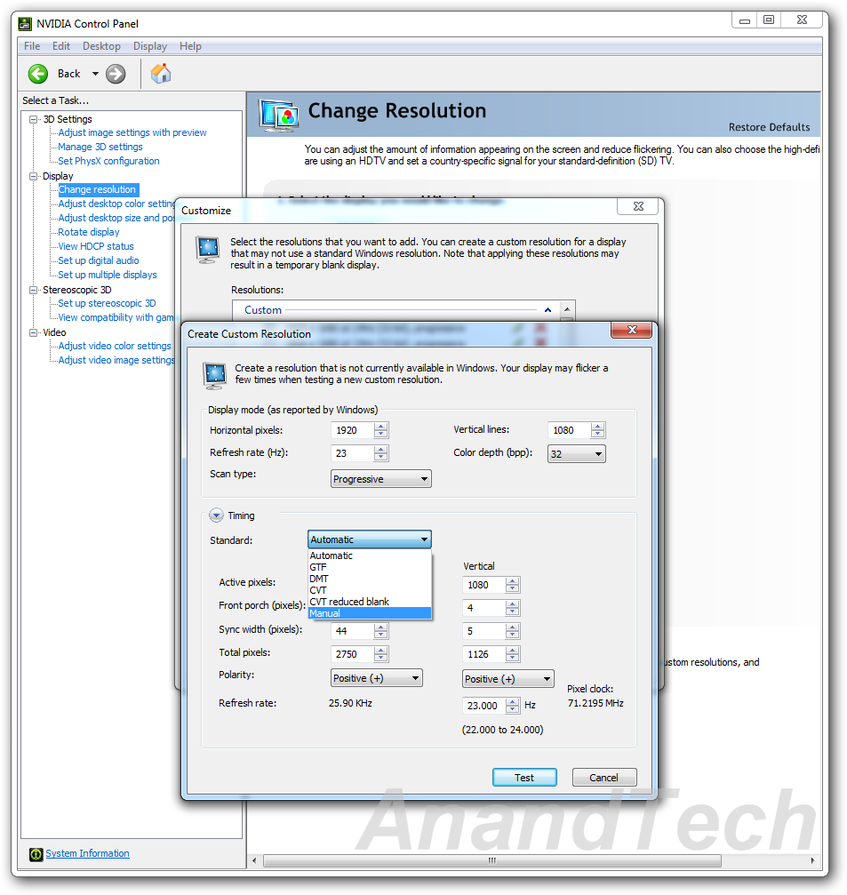Screen dimensions: 847x895
Task: Click the right arrow of horizontal scrollbar
Action: point(812,860)
